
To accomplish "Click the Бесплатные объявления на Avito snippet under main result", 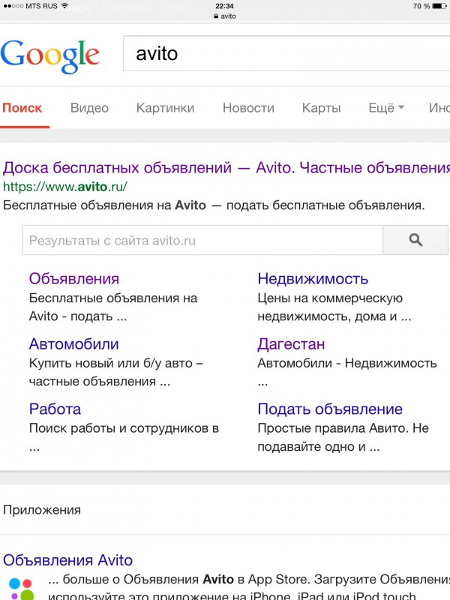I will [x=214, y=205].
